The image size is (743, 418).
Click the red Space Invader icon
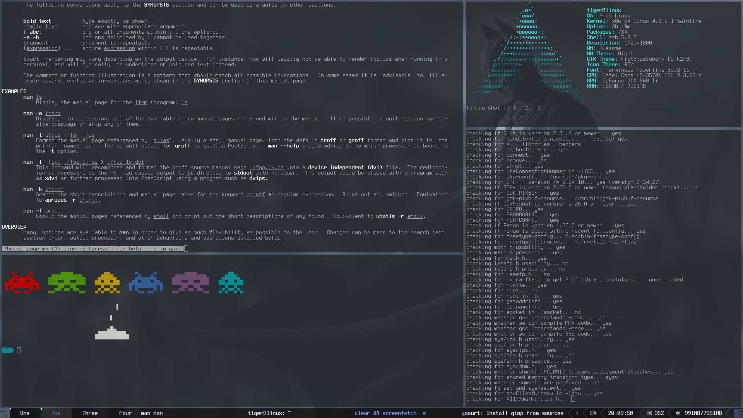coord(22,283)
